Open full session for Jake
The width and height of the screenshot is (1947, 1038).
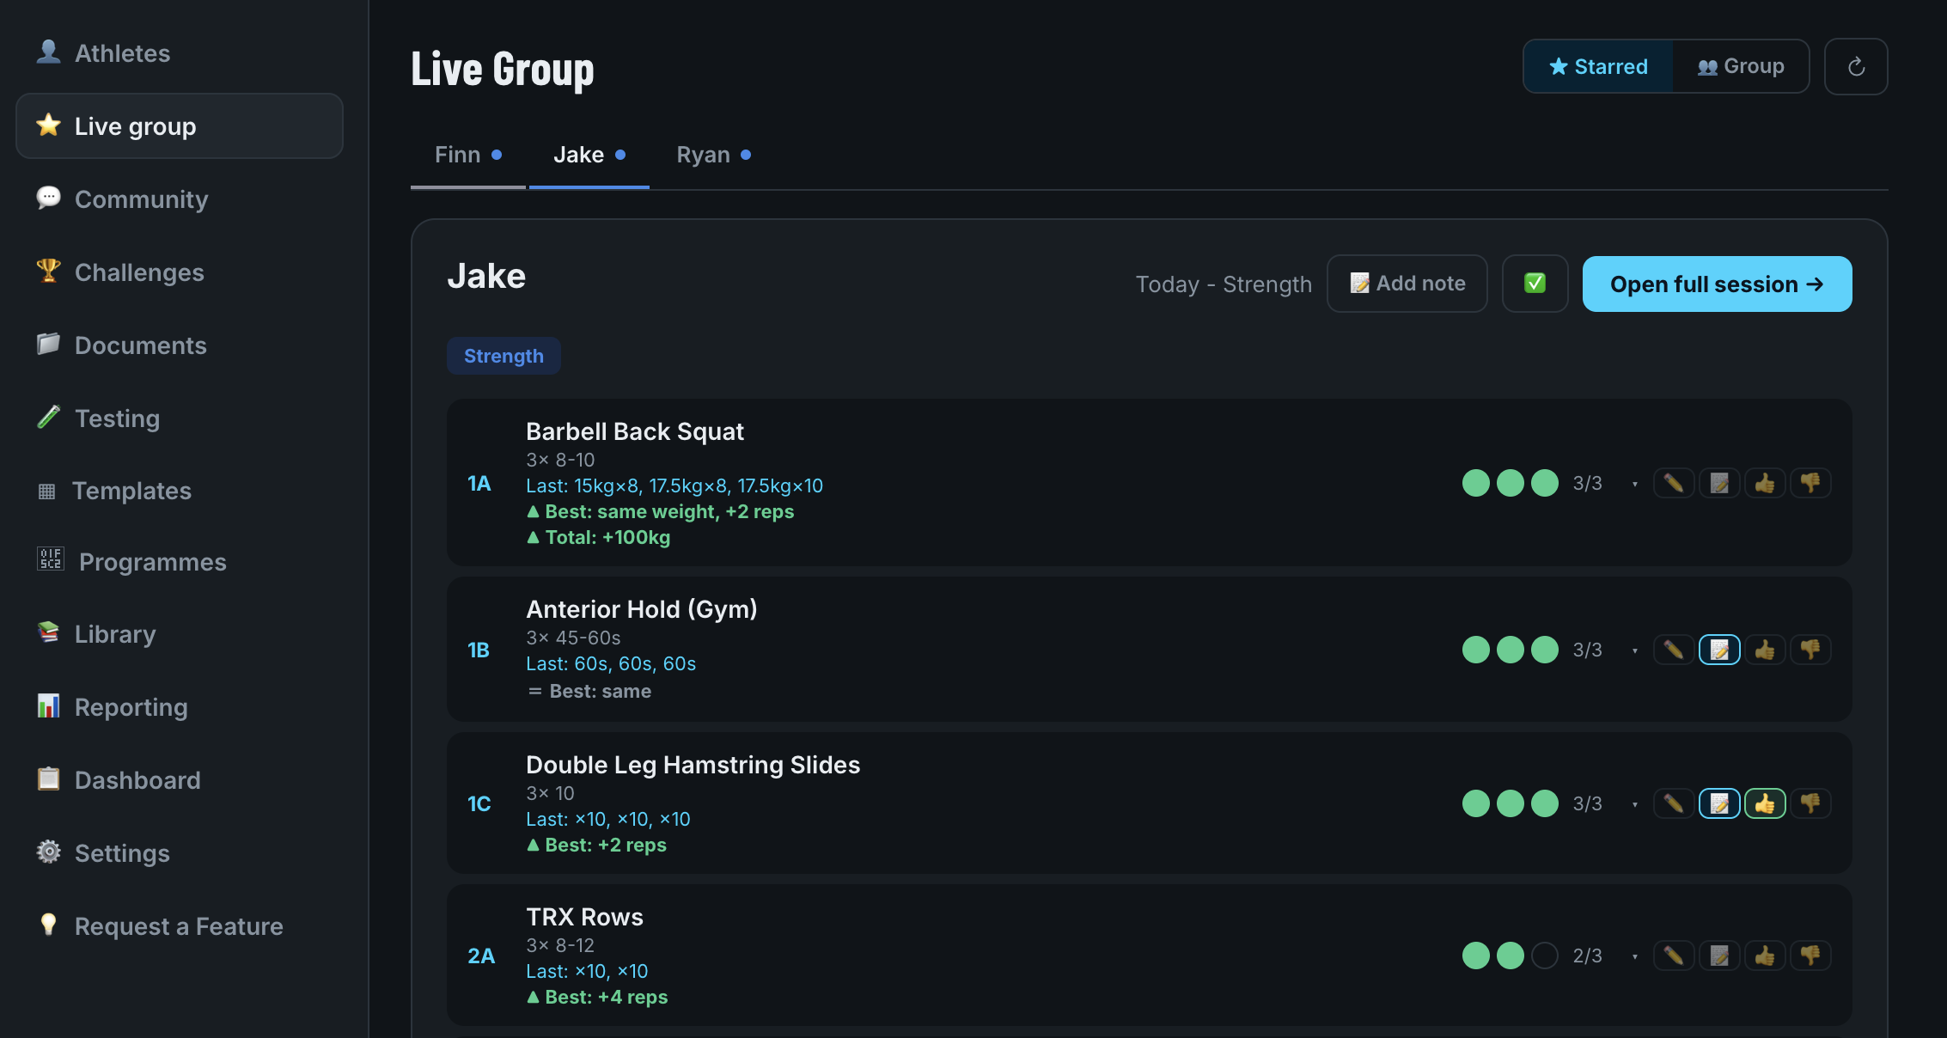point(1717,284)
